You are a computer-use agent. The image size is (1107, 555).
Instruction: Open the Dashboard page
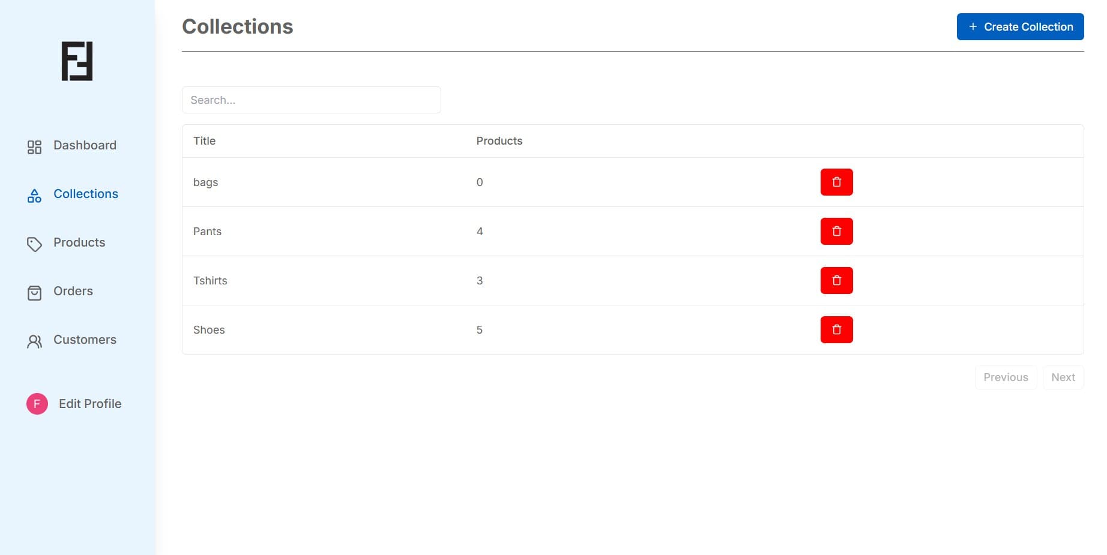click(85, 145)
